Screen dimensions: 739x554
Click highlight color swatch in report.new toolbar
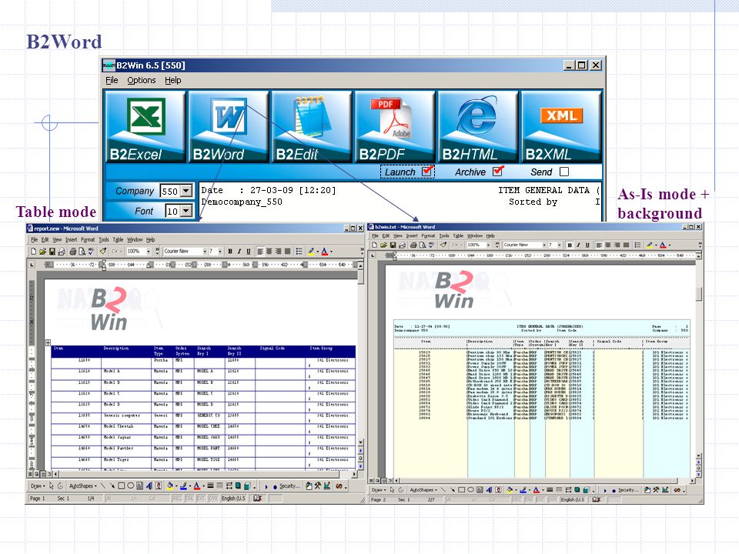[x=311, y=252]
